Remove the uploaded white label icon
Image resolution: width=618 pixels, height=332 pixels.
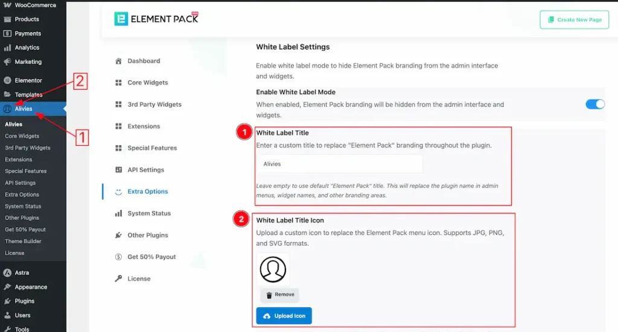[279, 295]
